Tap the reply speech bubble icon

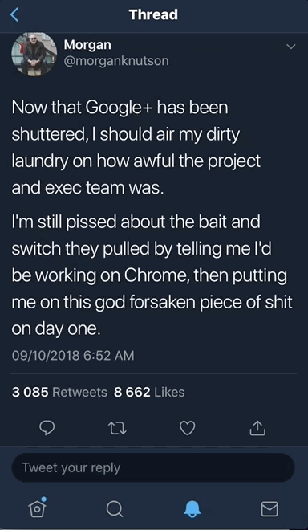(47, 429)
